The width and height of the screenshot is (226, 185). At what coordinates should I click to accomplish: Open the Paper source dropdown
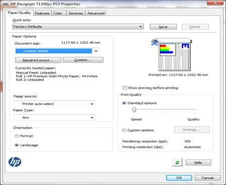54,104
